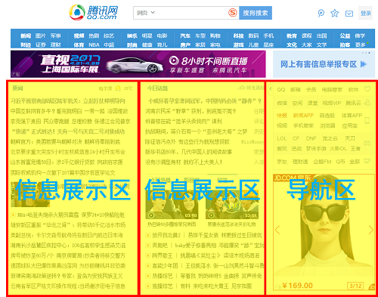This screenshot has height=297, width=378.
Task: Open the 网页 search type dropdown
Action: [146, 13]
